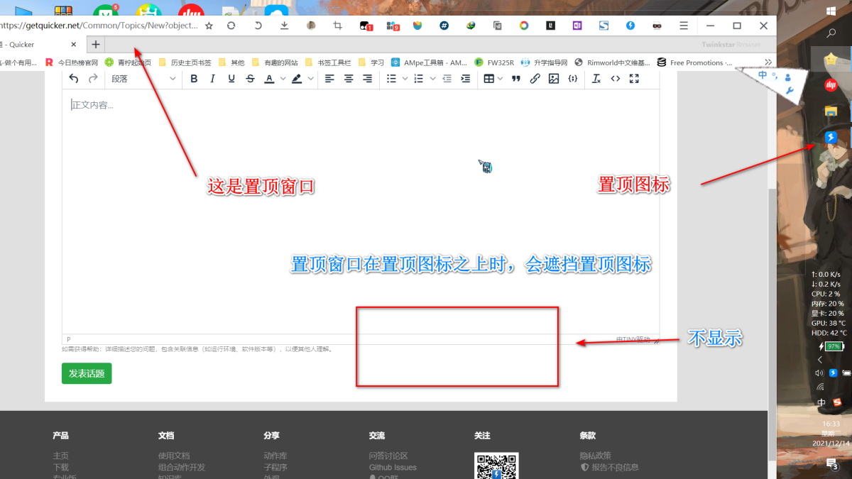The image size is (852, 479).
Task: Toggle italic formatting
Action: coord(212,79)
